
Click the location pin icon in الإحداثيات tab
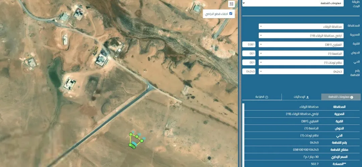pos(307,97)
